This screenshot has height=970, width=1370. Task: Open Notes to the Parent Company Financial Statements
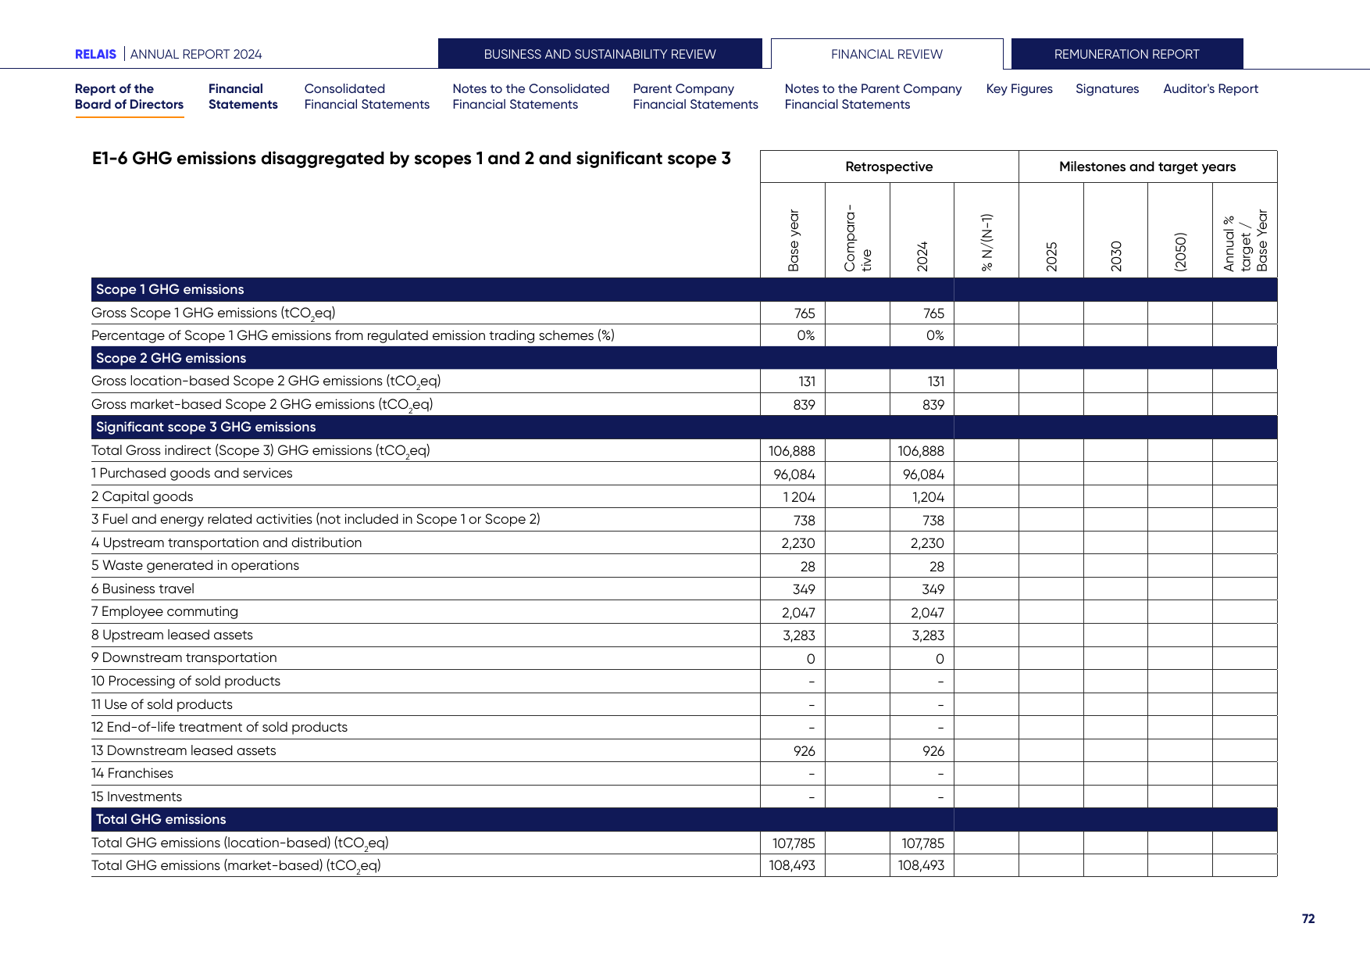click(x=872, y=97)
